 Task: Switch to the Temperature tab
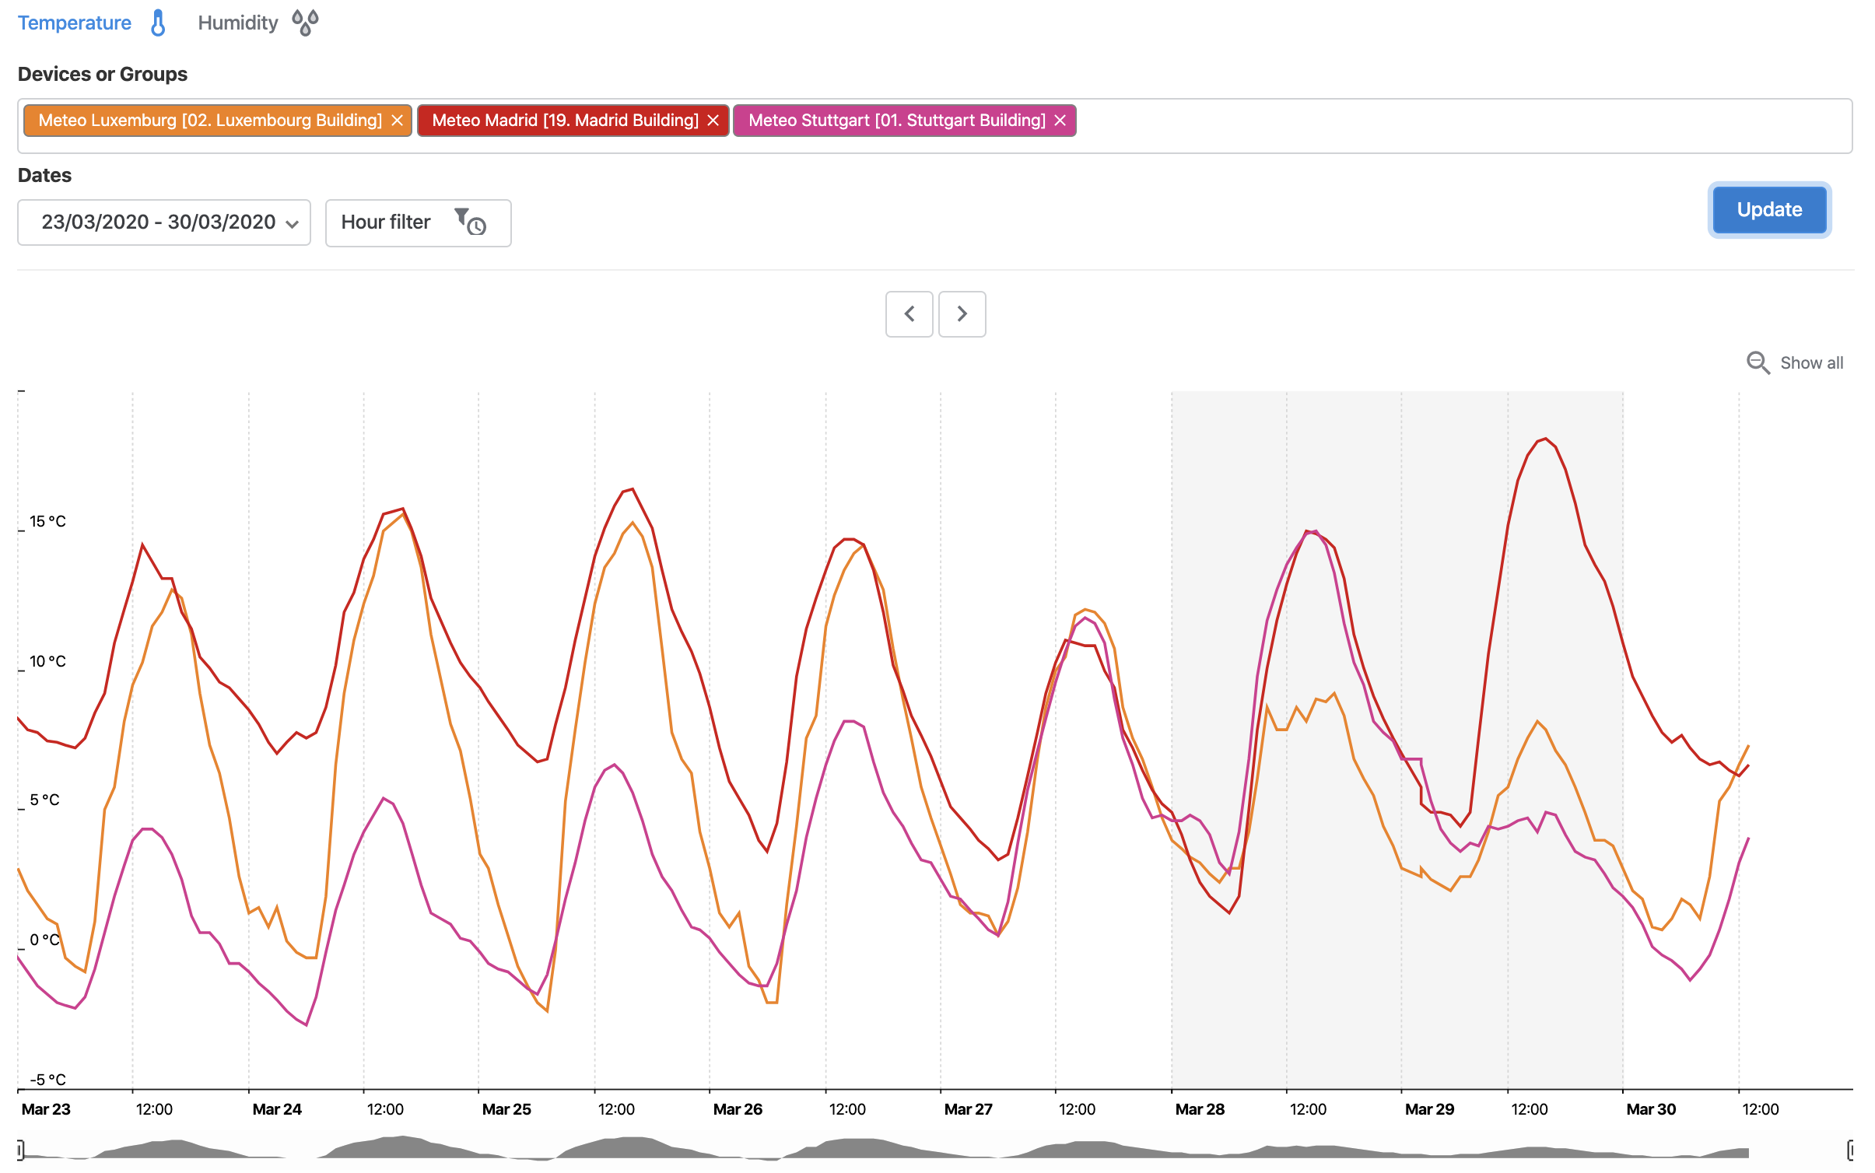[x=75, y=23]
